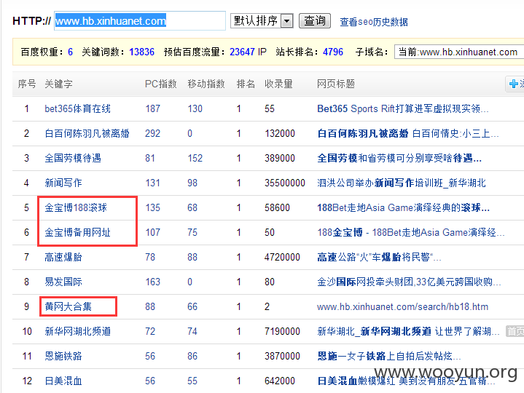Viewport: 524px width, 393px height.
Task: Click 收录量 value 4720000
Action: (282, 257)
